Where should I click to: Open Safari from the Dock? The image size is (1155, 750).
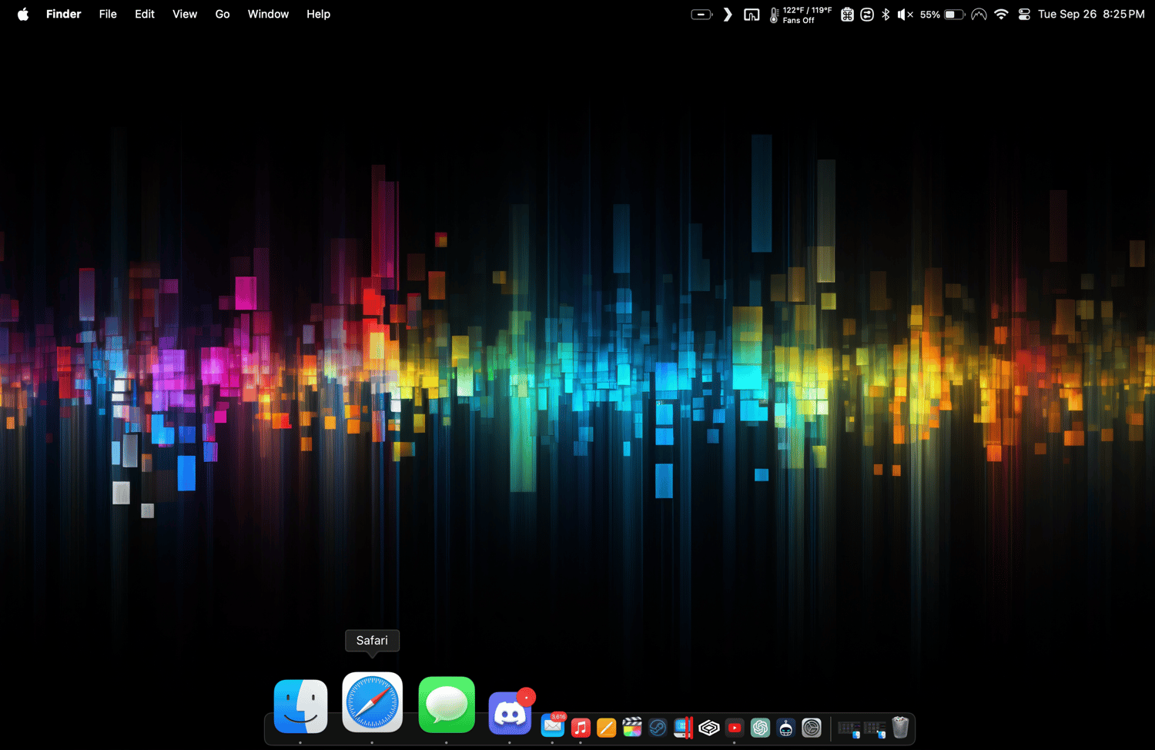(x=372, y=702)
